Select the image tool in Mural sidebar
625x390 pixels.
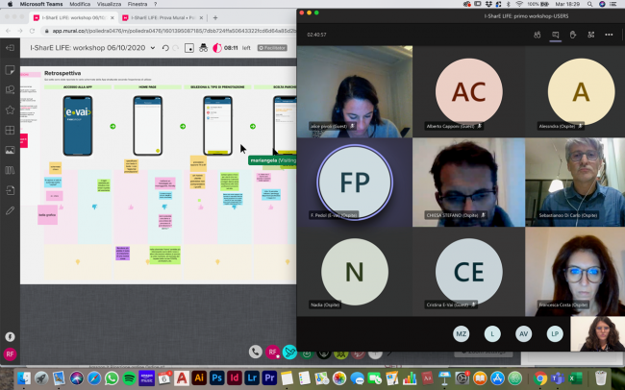(10, 150)
